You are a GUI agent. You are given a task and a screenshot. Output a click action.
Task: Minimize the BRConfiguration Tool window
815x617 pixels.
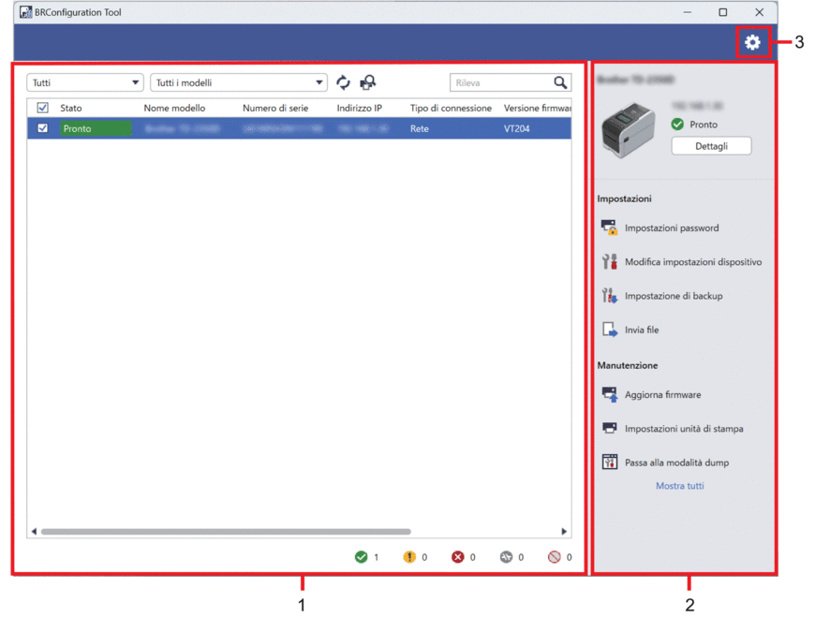click(x=688, y=12)
